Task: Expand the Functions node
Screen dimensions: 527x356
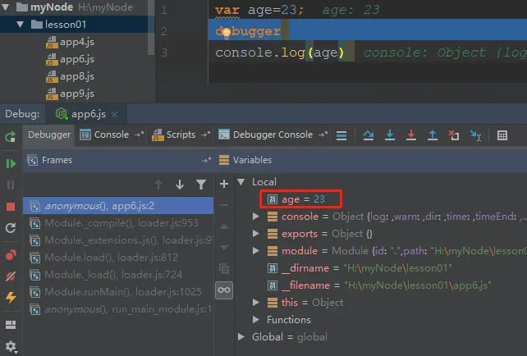Action: click(256, 319)
